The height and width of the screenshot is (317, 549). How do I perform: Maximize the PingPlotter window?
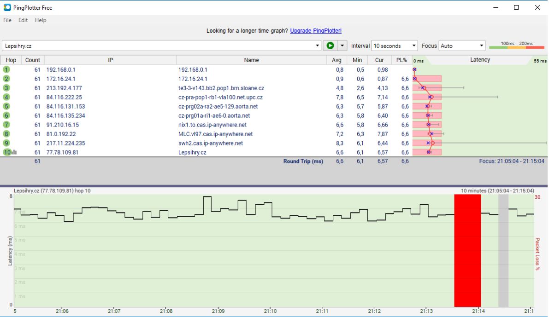click(516, 7)
